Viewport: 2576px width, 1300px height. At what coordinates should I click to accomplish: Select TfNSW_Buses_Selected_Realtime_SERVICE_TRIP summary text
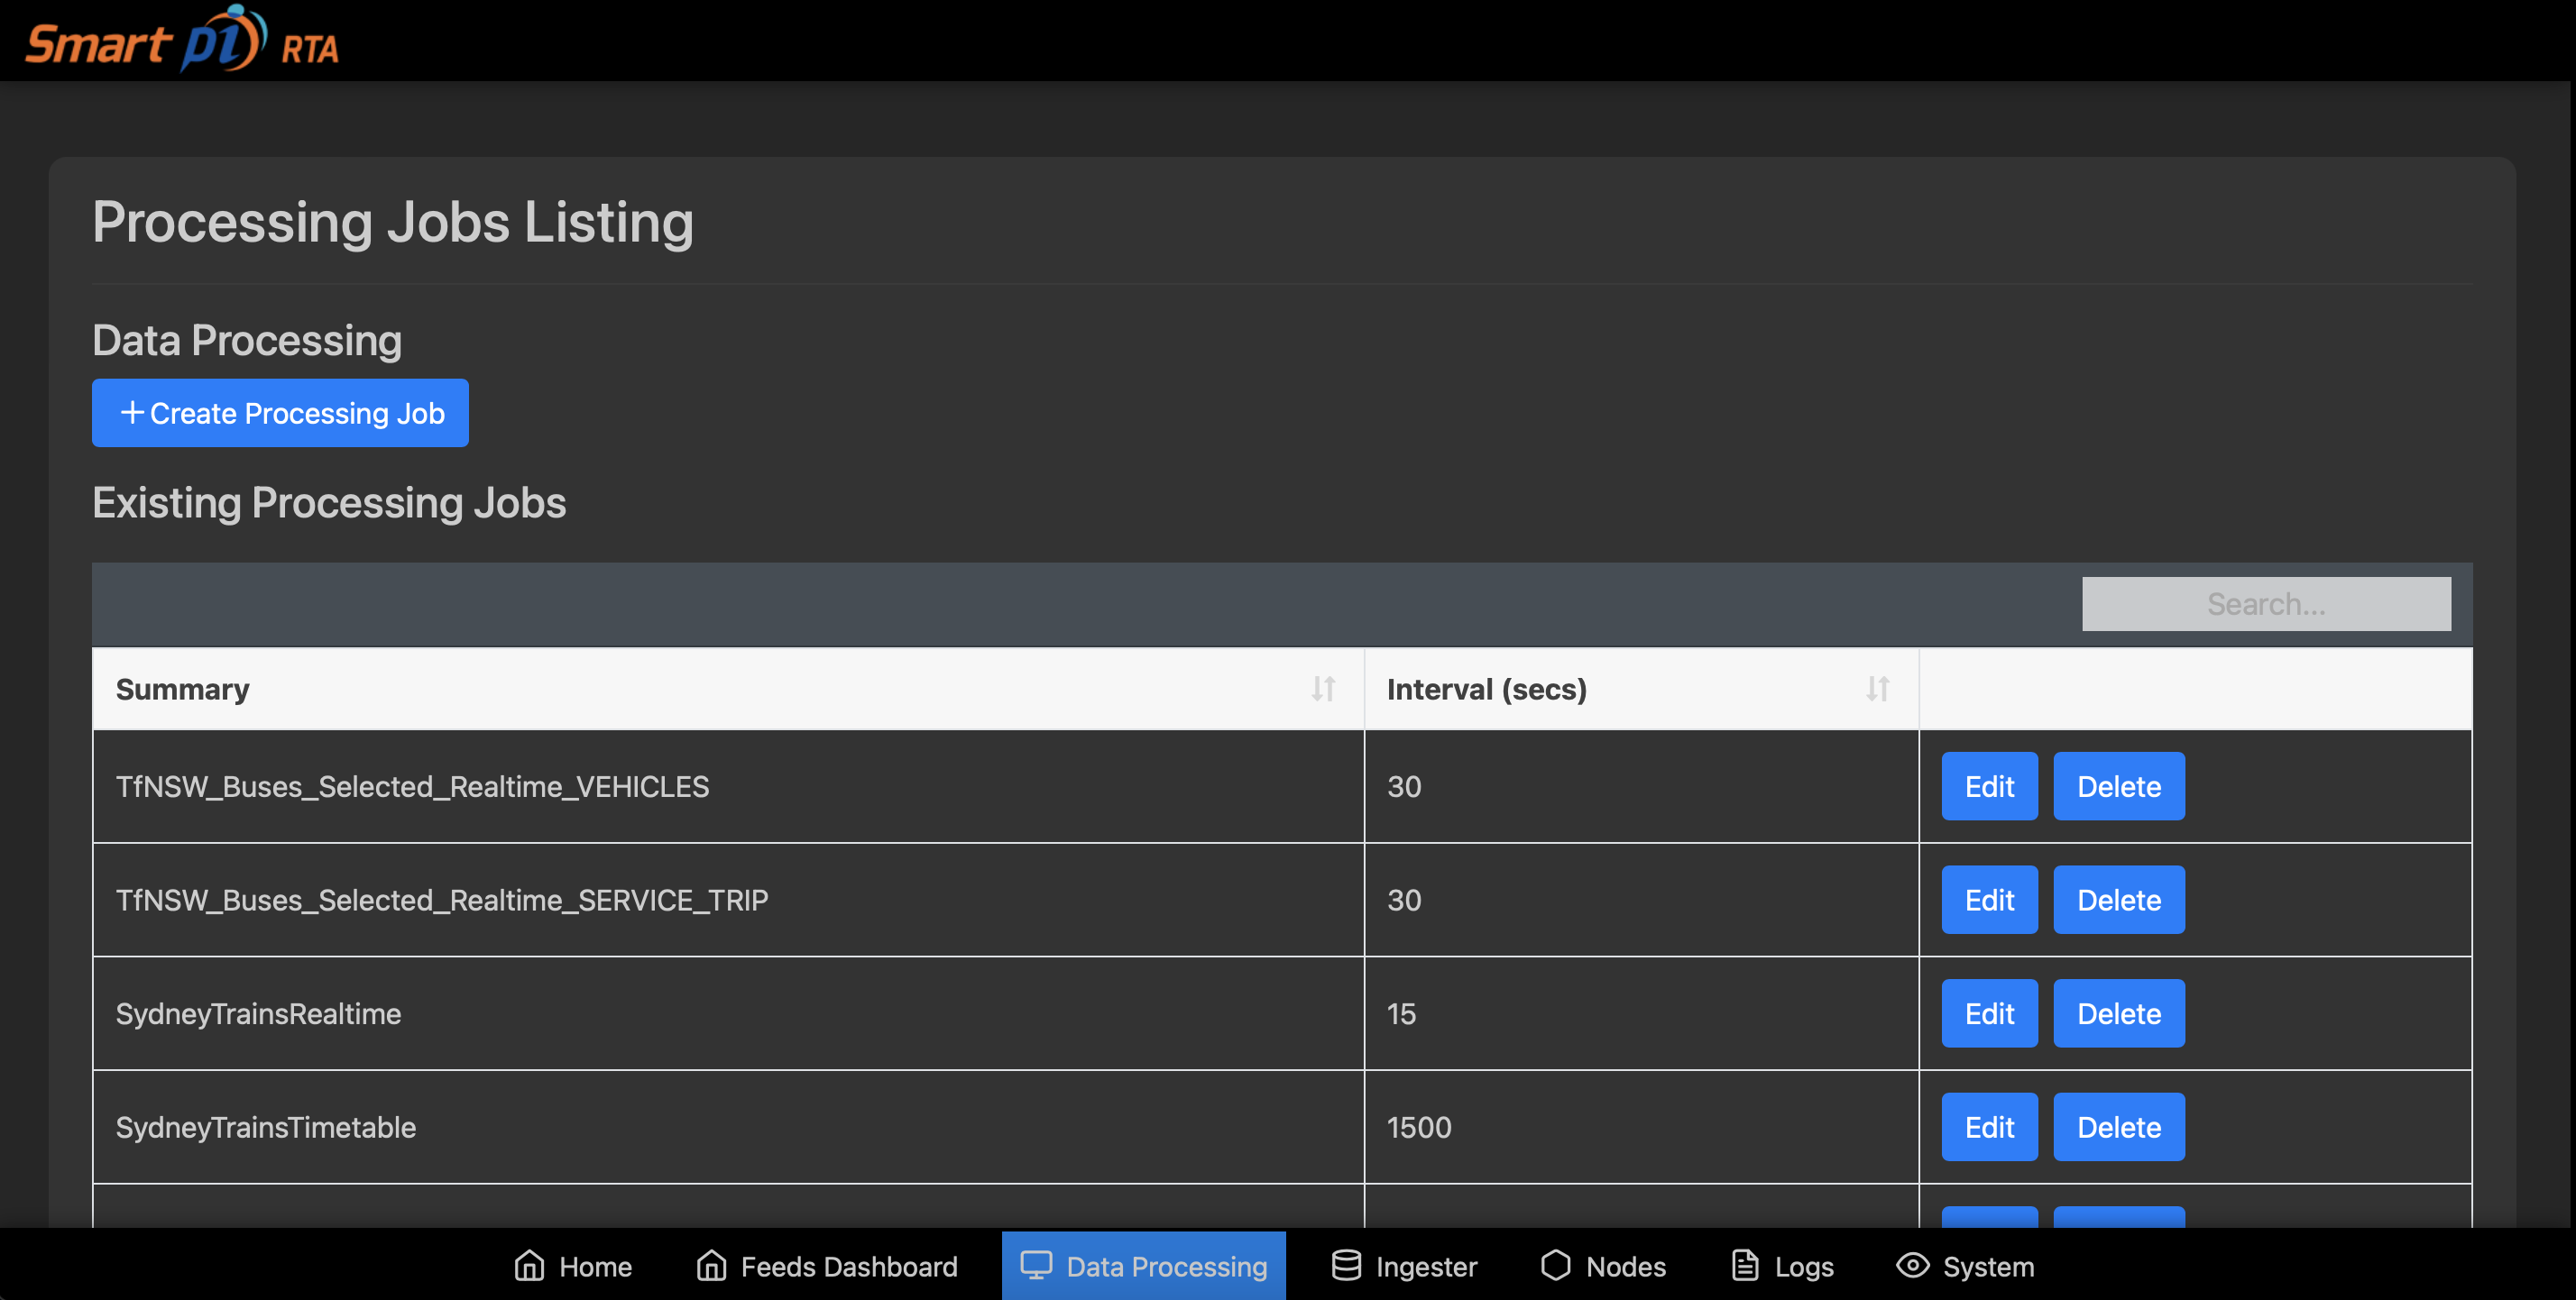(x=442, y=901)
